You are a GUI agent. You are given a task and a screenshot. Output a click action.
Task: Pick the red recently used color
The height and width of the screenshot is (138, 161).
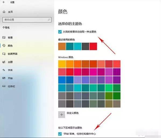click(93, 46)
